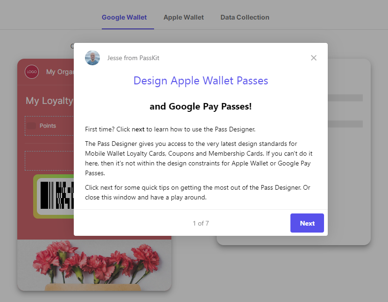Select the round LOGO icon on the pass
Screen dimensions: 388x302
(32, 72)
